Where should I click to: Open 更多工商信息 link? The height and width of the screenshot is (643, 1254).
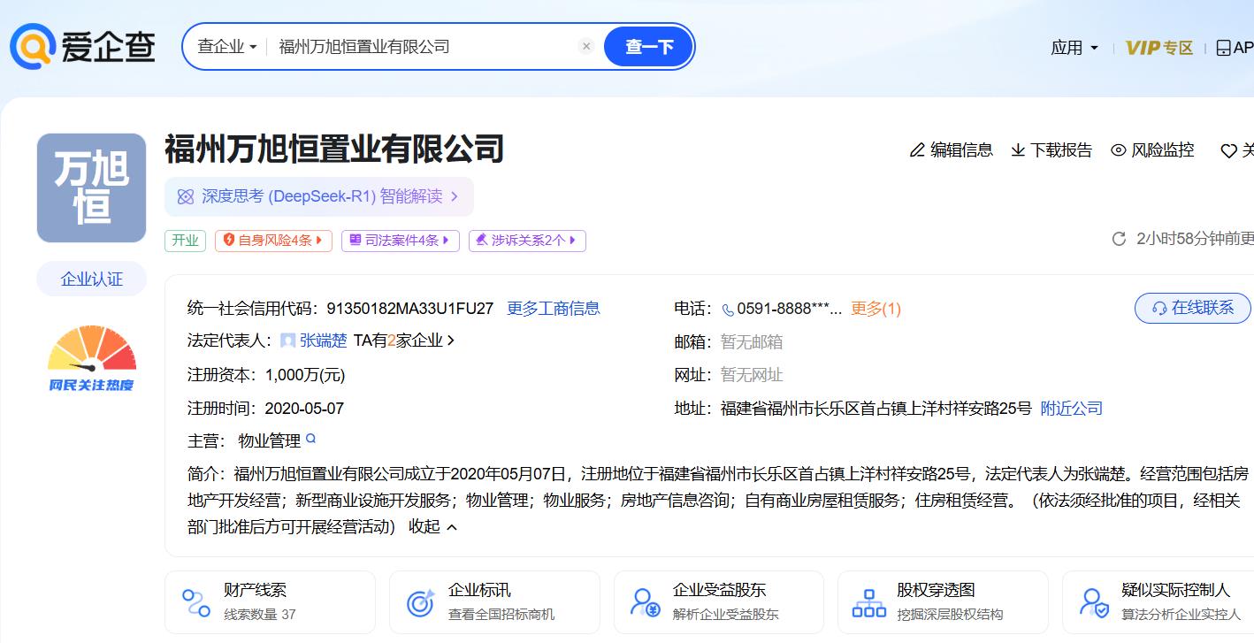point(554,309)
